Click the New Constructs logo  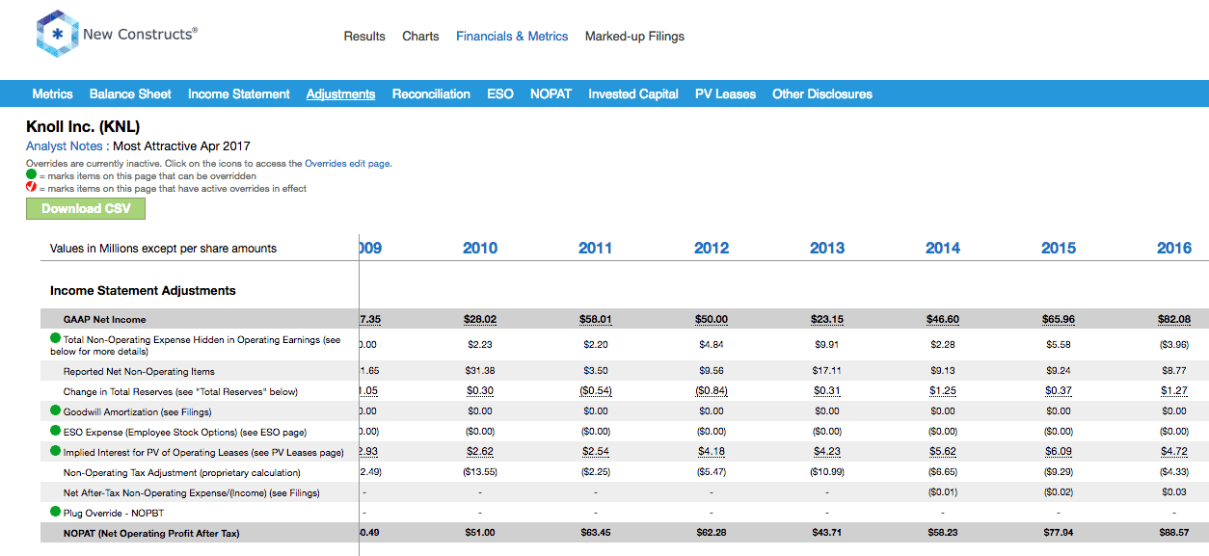pyautogui.click(x=116, y=35)
